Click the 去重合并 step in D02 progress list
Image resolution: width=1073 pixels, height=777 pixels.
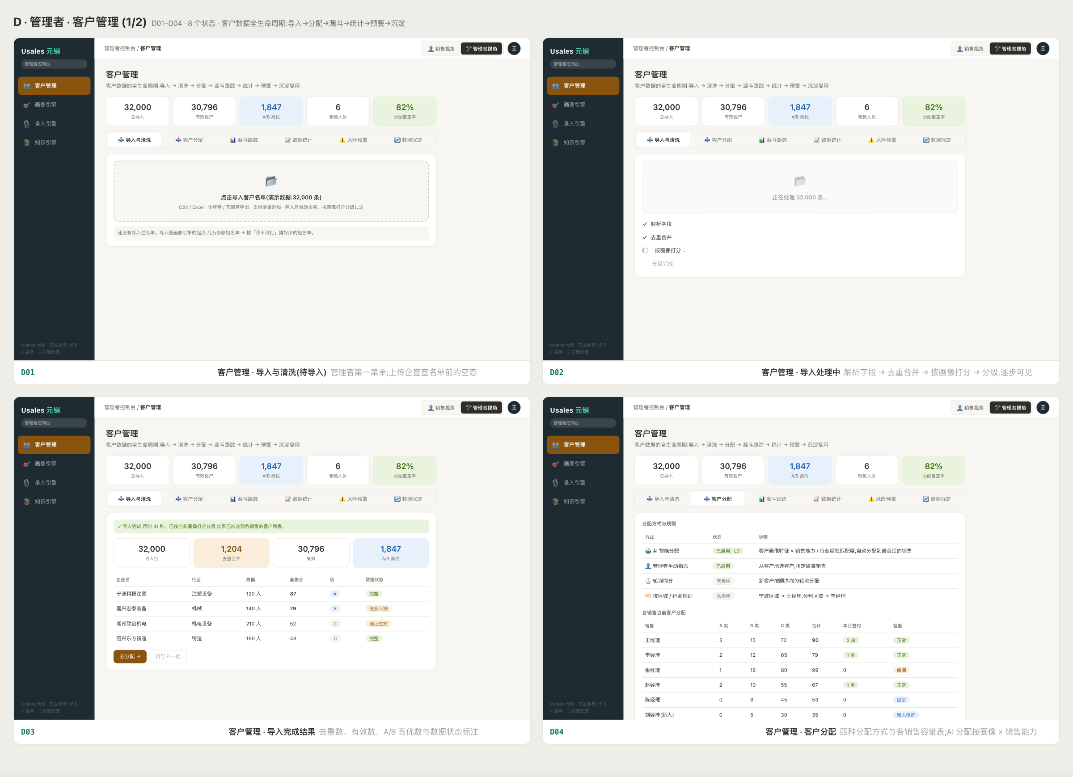click(x=661, y=237)
